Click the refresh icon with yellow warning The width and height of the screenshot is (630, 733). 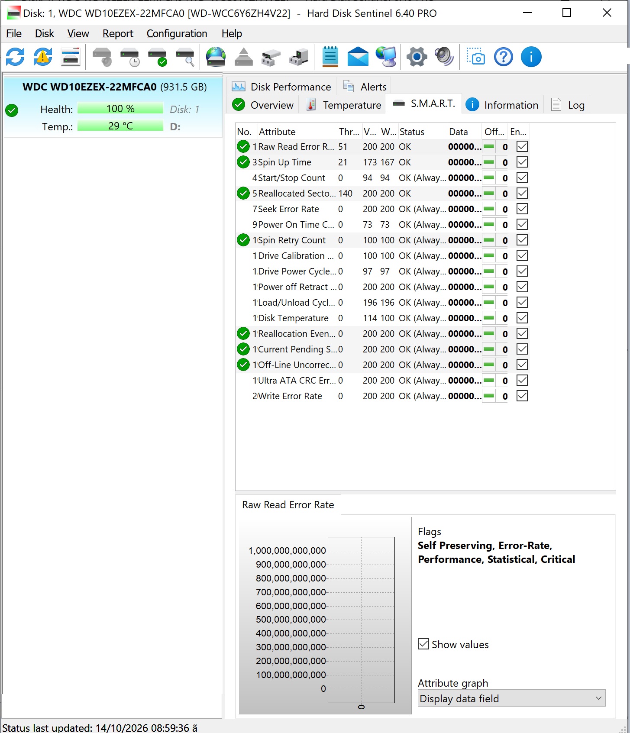[43, 57]
